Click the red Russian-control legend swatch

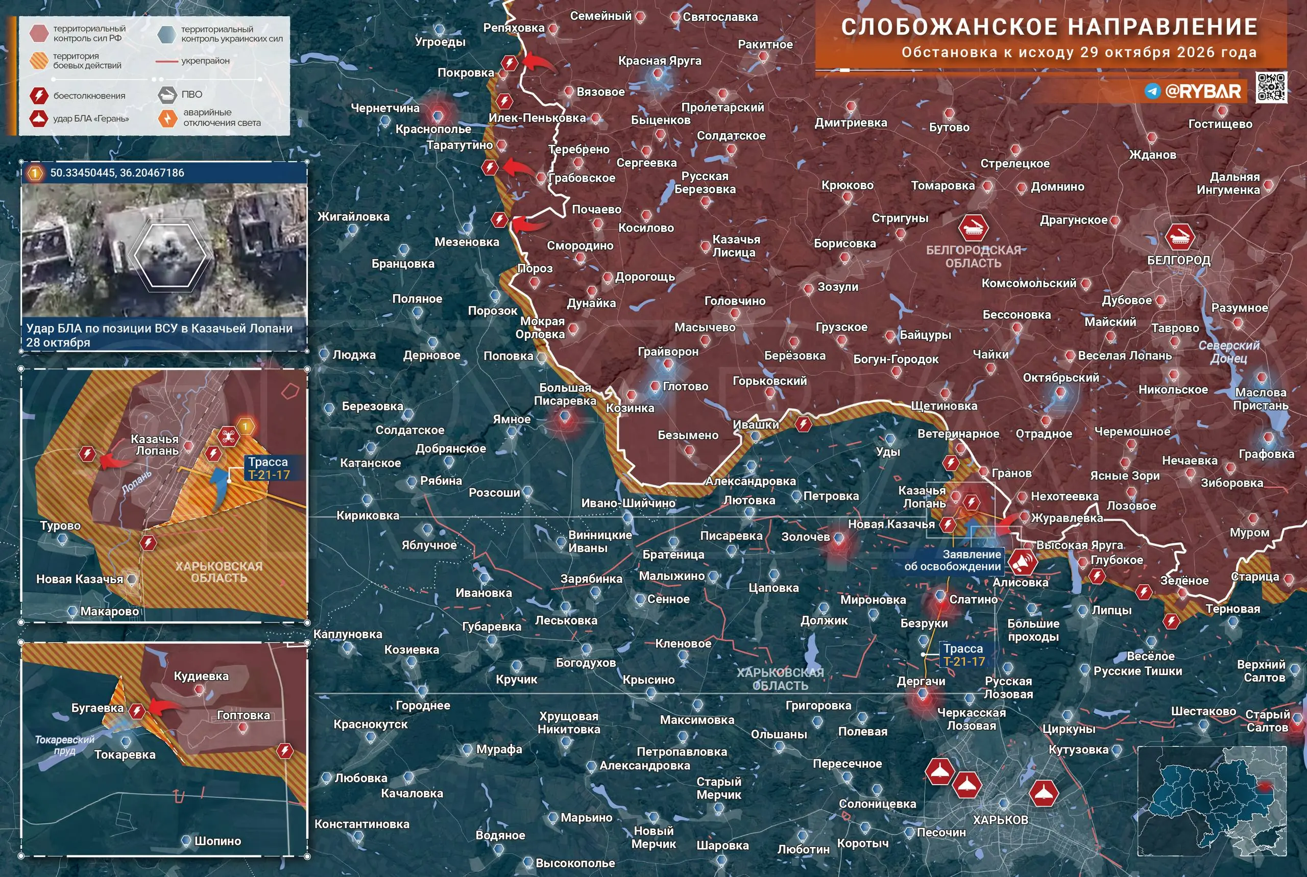pyautogui.click(x=39, y=33)
